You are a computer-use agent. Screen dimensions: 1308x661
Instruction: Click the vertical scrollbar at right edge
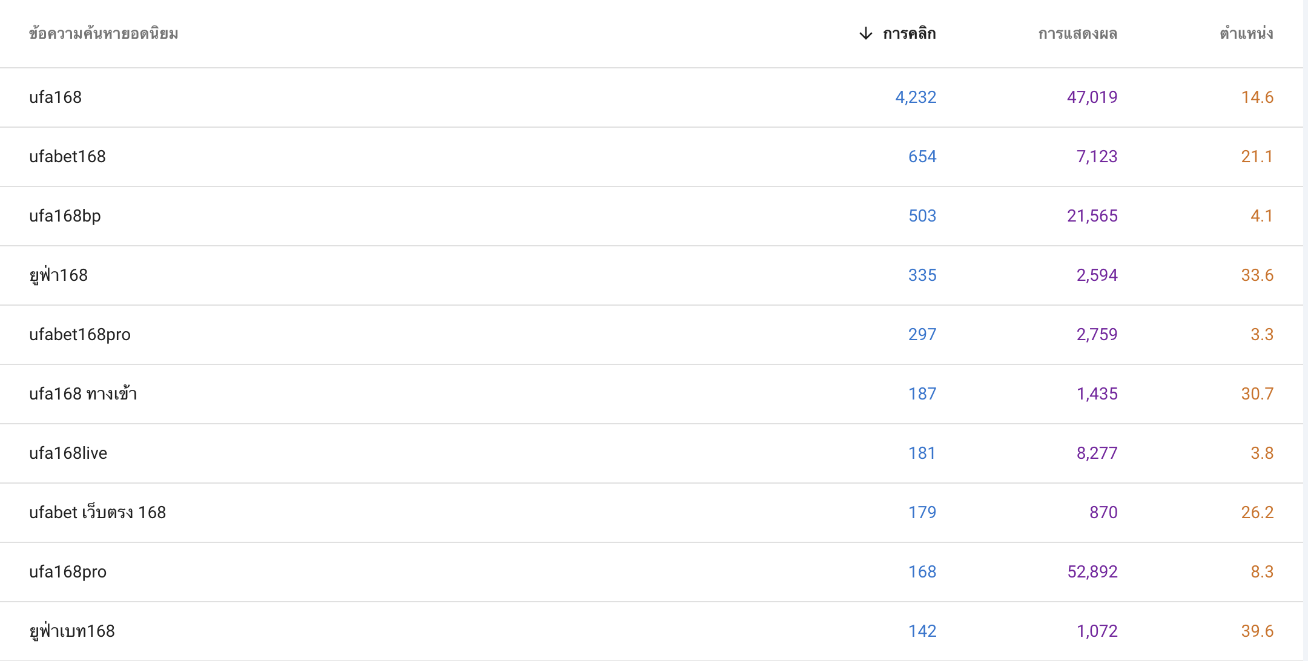pos(1306,330)
